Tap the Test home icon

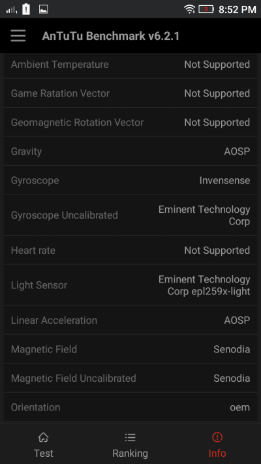44,437
